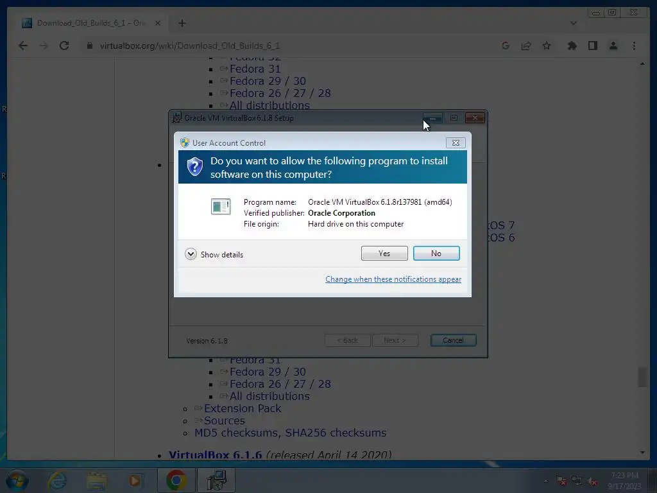Reload the Chrome page
Image resolution: width=657 pixels, height=493 pixels.
click(x=64, y=46)
